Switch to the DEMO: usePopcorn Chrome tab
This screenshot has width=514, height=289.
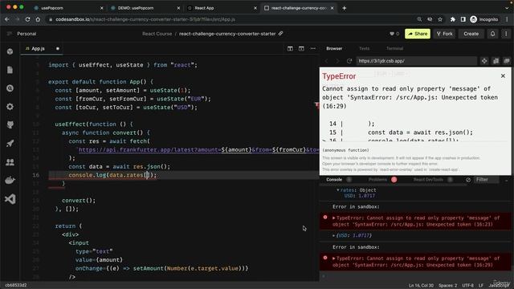point(145,8)
